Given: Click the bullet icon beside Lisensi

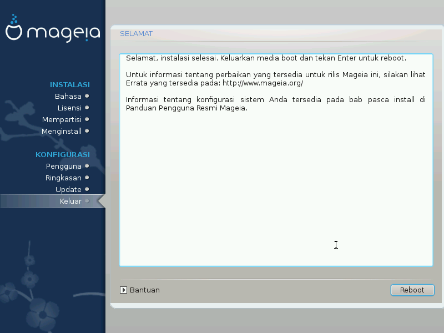Looking at the screenshot, I should (87, 108).
